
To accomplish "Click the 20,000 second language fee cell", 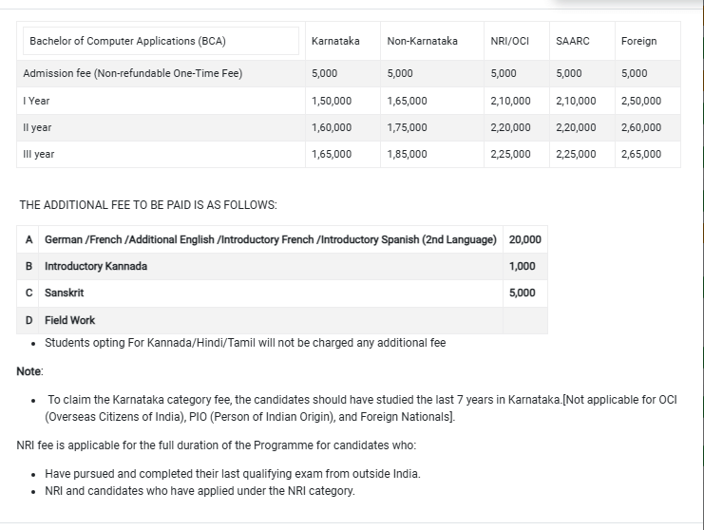I will coord(524,239).
